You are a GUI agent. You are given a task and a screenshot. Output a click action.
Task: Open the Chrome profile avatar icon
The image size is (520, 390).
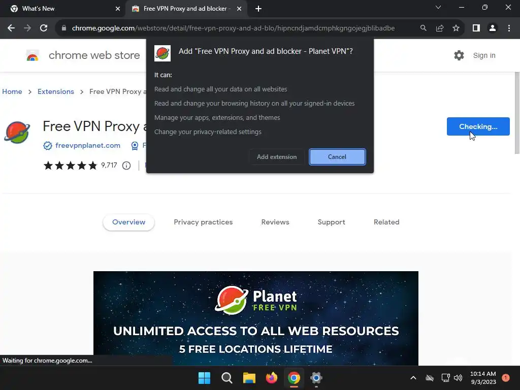493,28
